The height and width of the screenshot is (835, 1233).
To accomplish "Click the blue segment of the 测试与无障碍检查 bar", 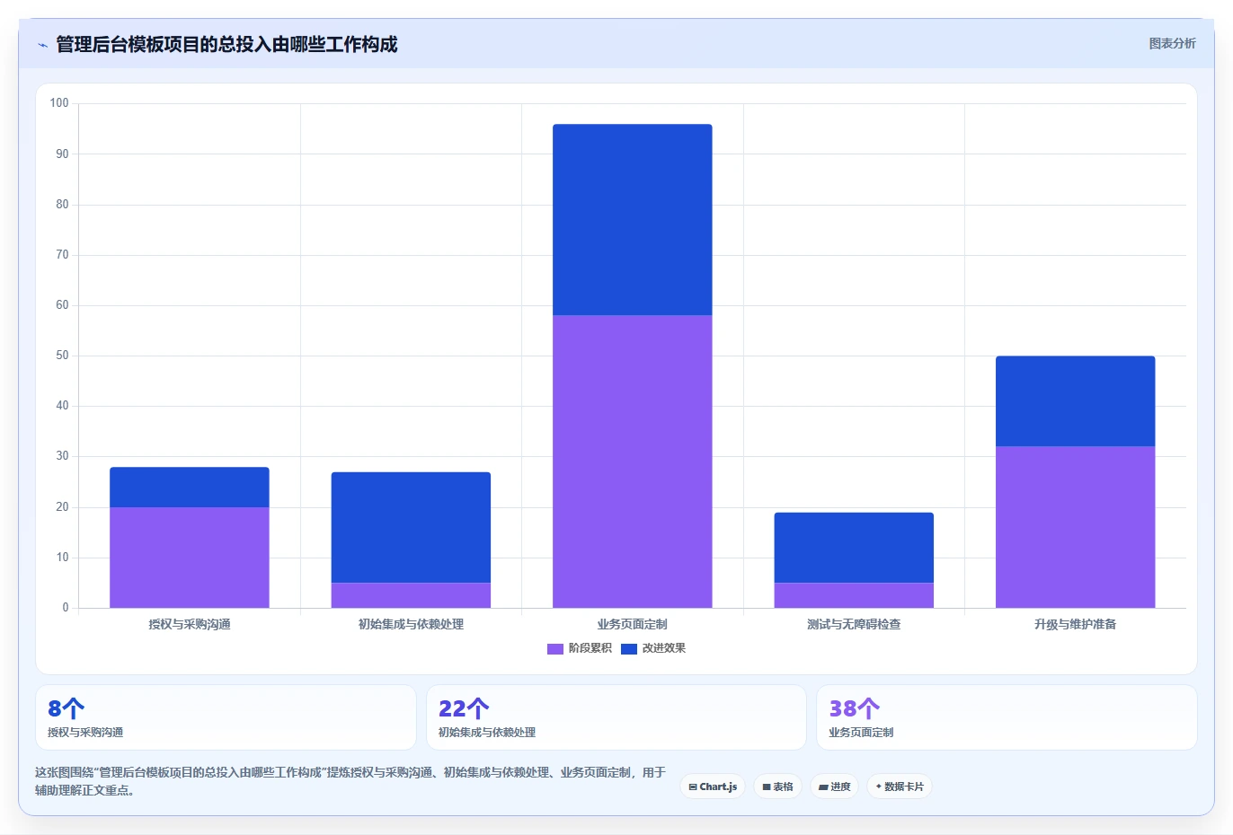I will (x=854, y=548).
